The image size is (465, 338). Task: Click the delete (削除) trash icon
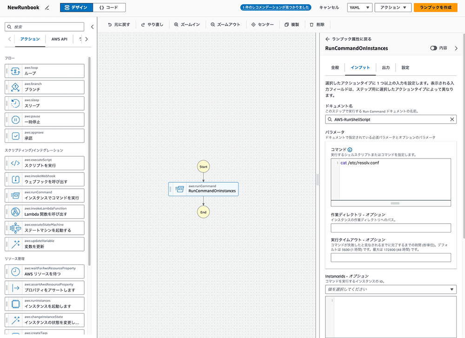tap(312, 25)
